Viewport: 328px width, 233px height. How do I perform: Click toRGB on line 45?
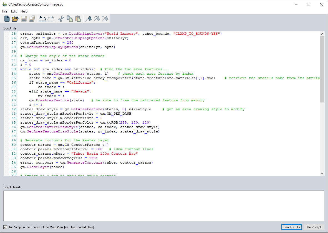(x=112, y=122)
